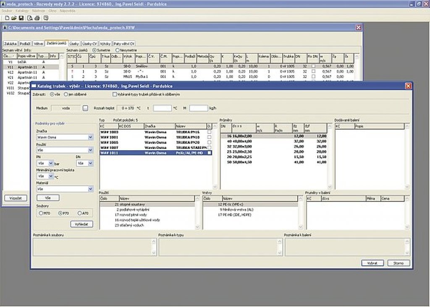Click the New document toolbar icon

click(7, 18)
